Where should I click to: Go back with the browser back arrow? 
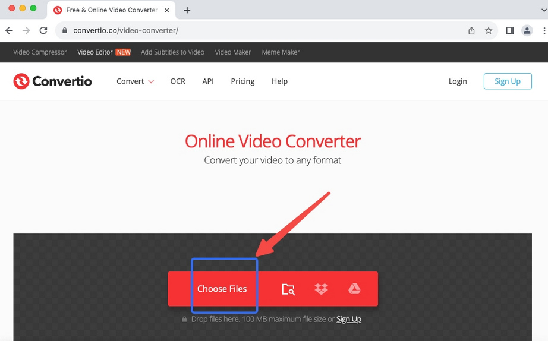pos(9,30)
